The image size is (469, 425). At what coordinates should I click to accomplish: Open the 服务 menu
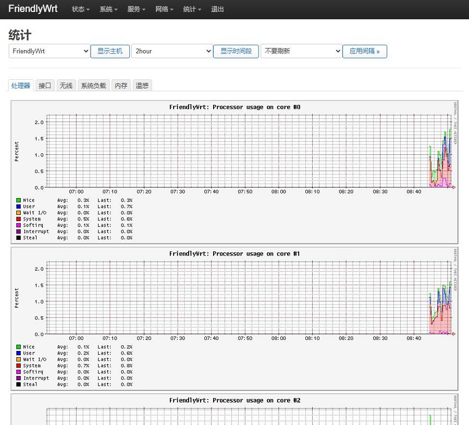[136, 9]
